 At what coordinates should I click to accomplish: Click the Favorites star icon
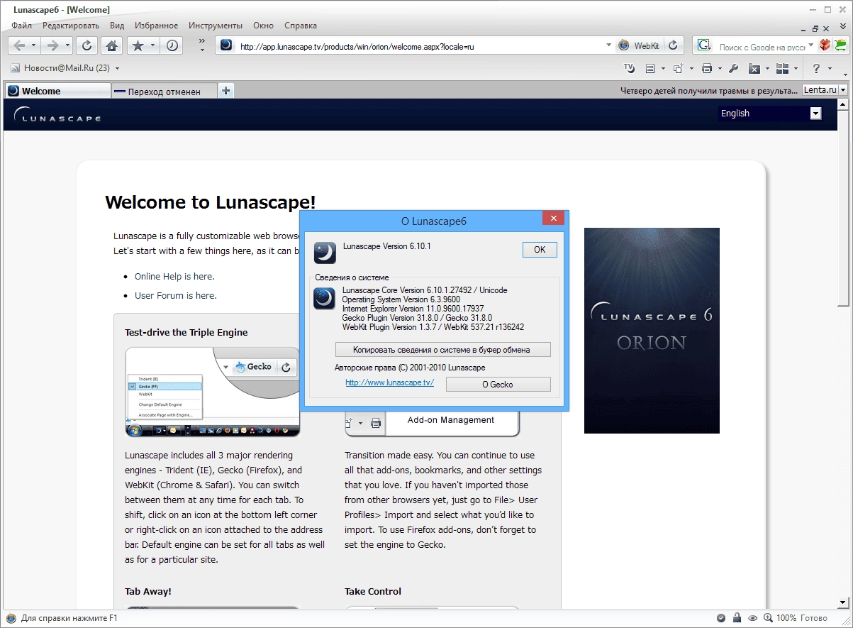click(138, 45)
